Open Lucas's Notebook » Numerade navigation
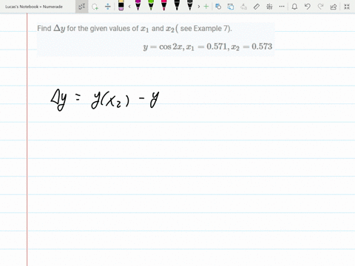Image resolution: width=355 pixels, height=266 pixels. [34, 7]
